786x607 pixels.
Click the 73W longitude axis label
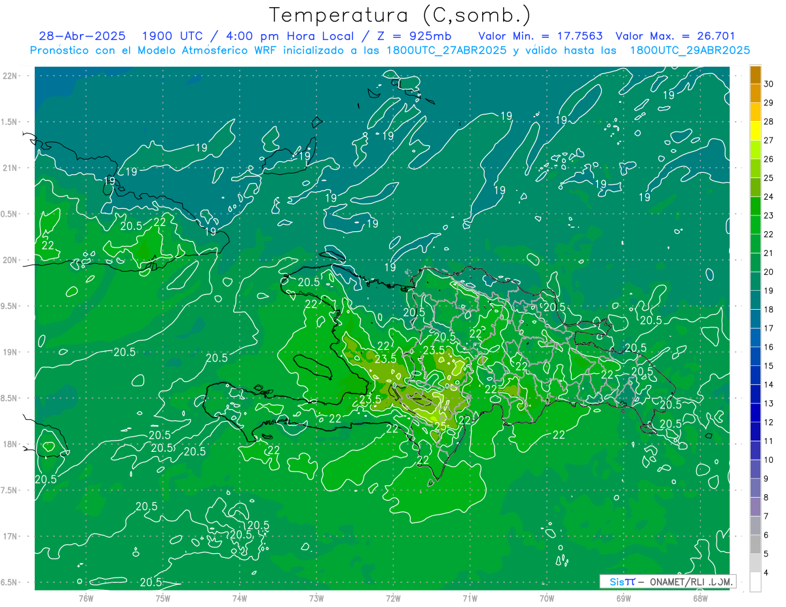point(316,598)
